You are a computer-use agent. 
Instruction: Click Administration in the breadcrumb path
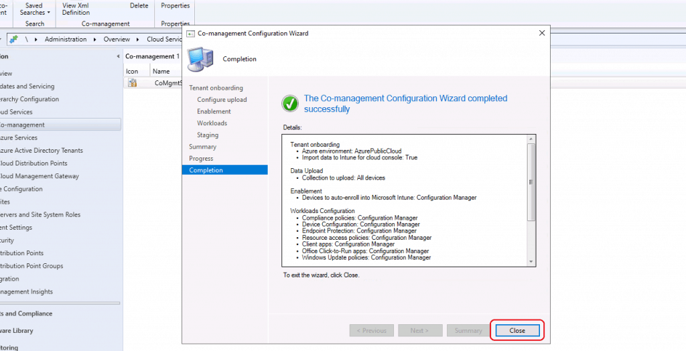click(66, 39)
